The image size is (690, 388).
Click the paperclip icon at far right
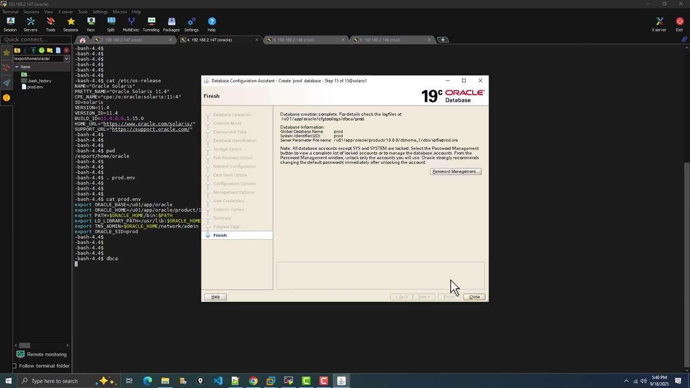pyautogui.click(x=684, y=40)
